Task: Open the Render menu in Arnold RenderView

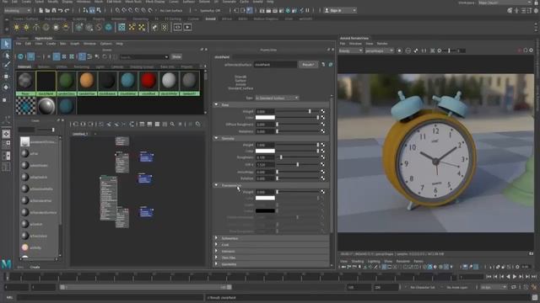Action: click(x=382, y=44)
